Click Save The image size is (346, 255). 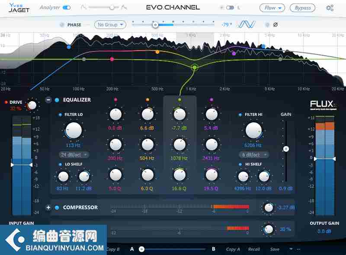click(x=275, y=249)
